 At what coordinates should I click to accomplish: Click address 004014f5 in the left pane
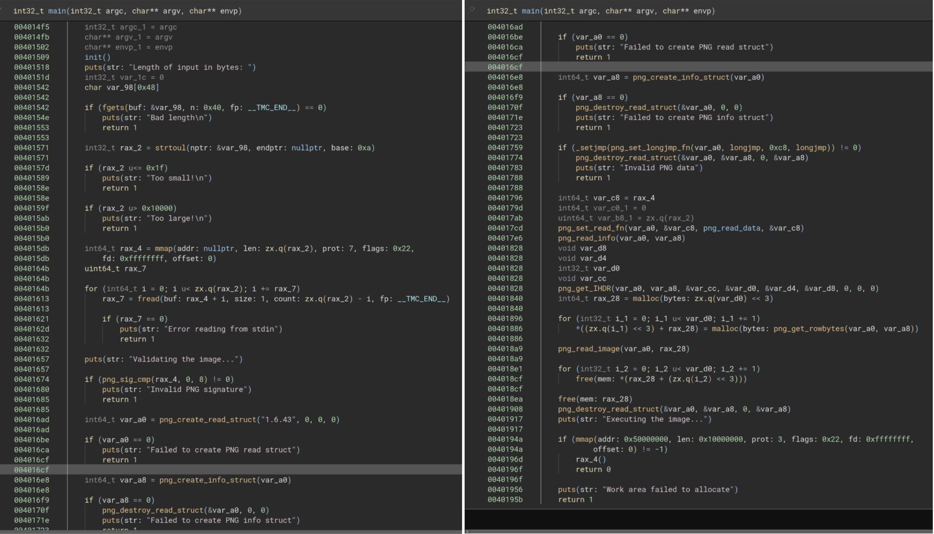click(31, 26)
